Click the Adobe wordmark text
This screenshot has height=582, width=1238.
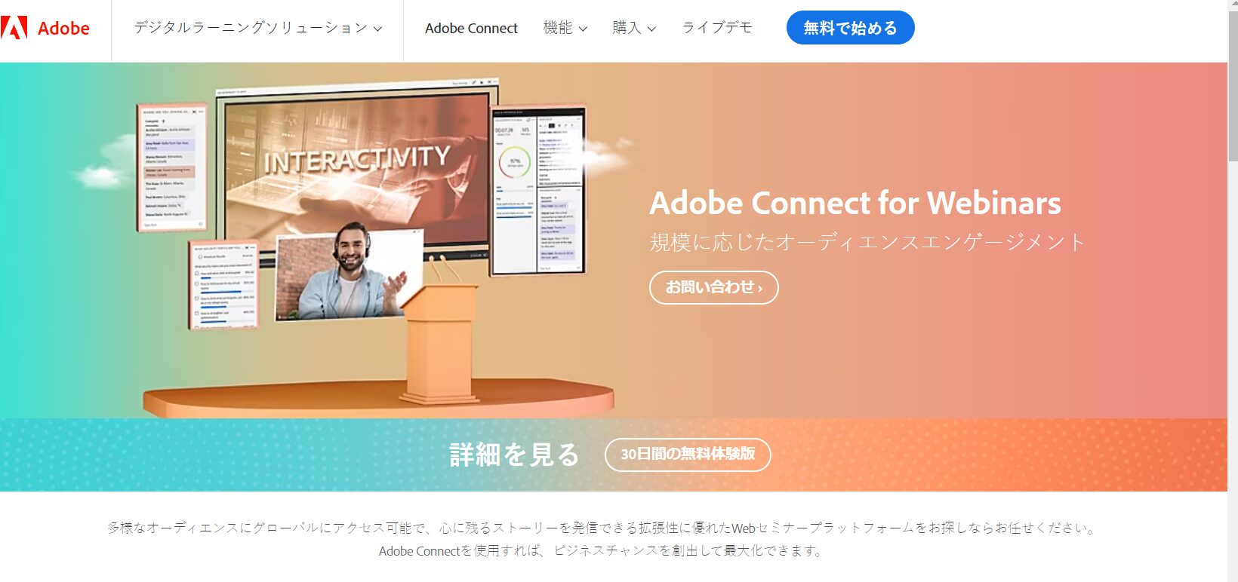tap(63, 29)
